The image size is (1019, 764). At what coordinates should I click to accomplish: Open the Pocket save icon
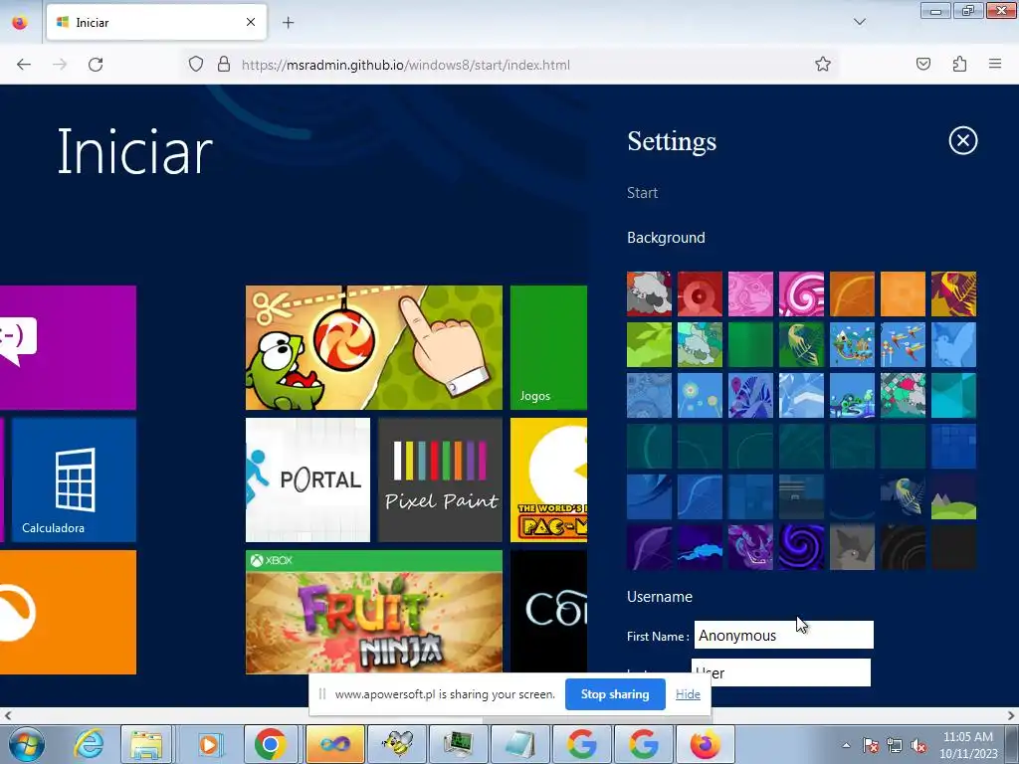click(922, 65)
